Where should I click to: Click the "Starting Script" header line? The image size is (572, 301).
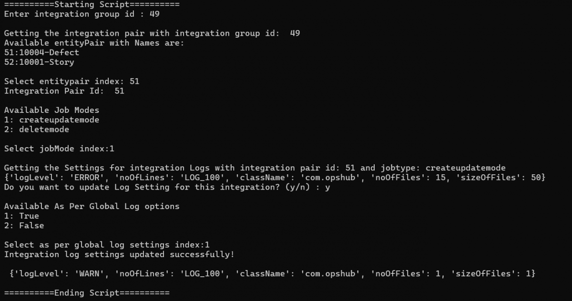[x=92, y=4]
